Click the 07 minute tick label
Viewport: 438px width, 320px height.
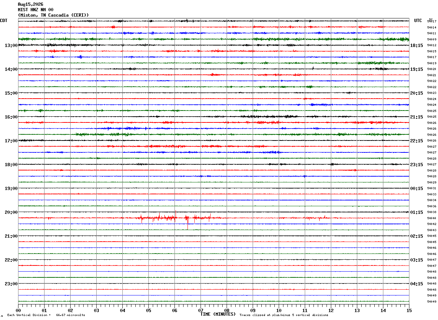point(201,310)
